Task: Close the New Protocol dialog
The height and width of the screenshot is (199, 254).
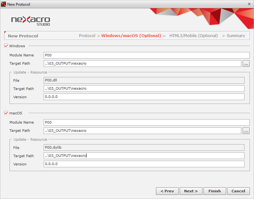Action: tap(249, 4)
